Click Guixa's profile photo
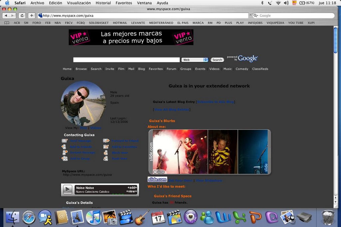The height and width of the screenshot is (227, 341). point(84,103)
